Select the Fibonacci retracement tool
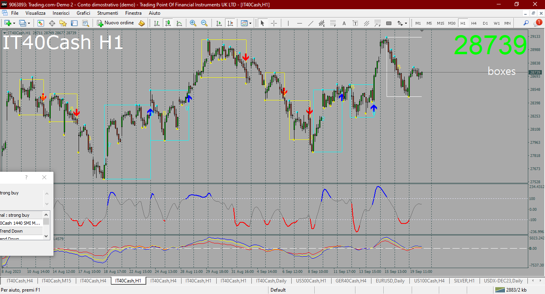The image size is (545, 294). pyautogui.click(x=333, y=23)
